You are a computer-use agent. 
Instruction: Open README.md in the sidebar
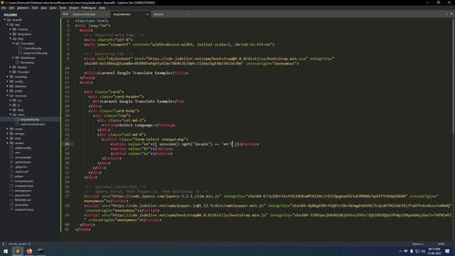(x=23, y=200)
